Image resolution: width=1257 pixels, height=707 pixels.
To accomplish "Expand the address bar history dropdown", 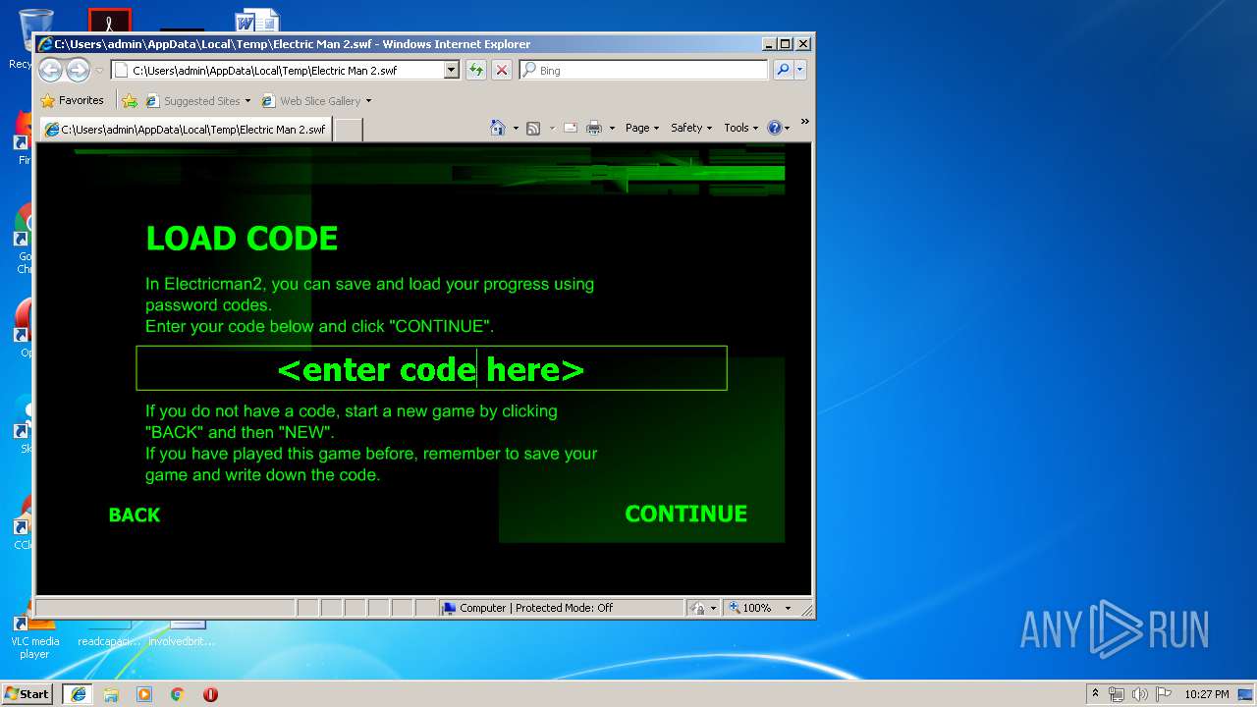I will [x=452, y=70].
